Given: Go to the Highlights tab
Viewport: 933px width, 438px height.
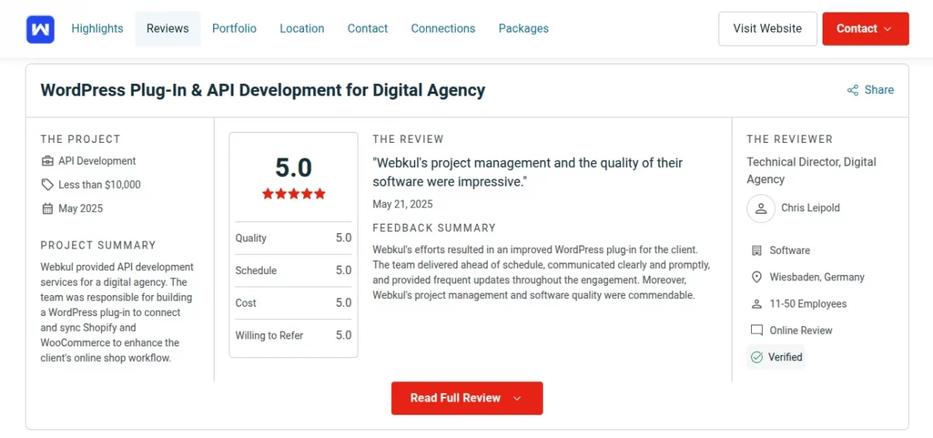Looking at the screenshot, I should pos(97,28).
